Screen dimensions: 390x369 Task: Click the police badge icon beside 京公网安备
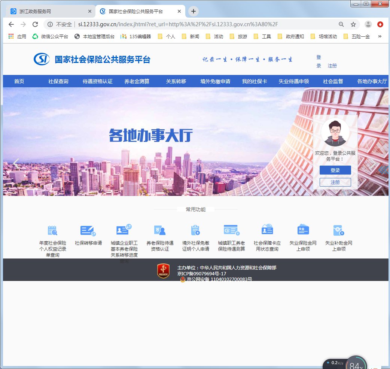tap(183, 279)
